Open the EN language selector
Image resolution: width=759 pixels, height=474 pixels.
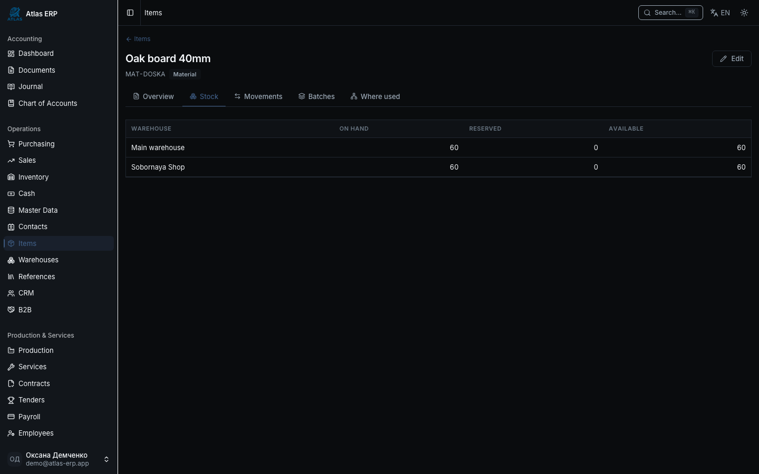720,13
